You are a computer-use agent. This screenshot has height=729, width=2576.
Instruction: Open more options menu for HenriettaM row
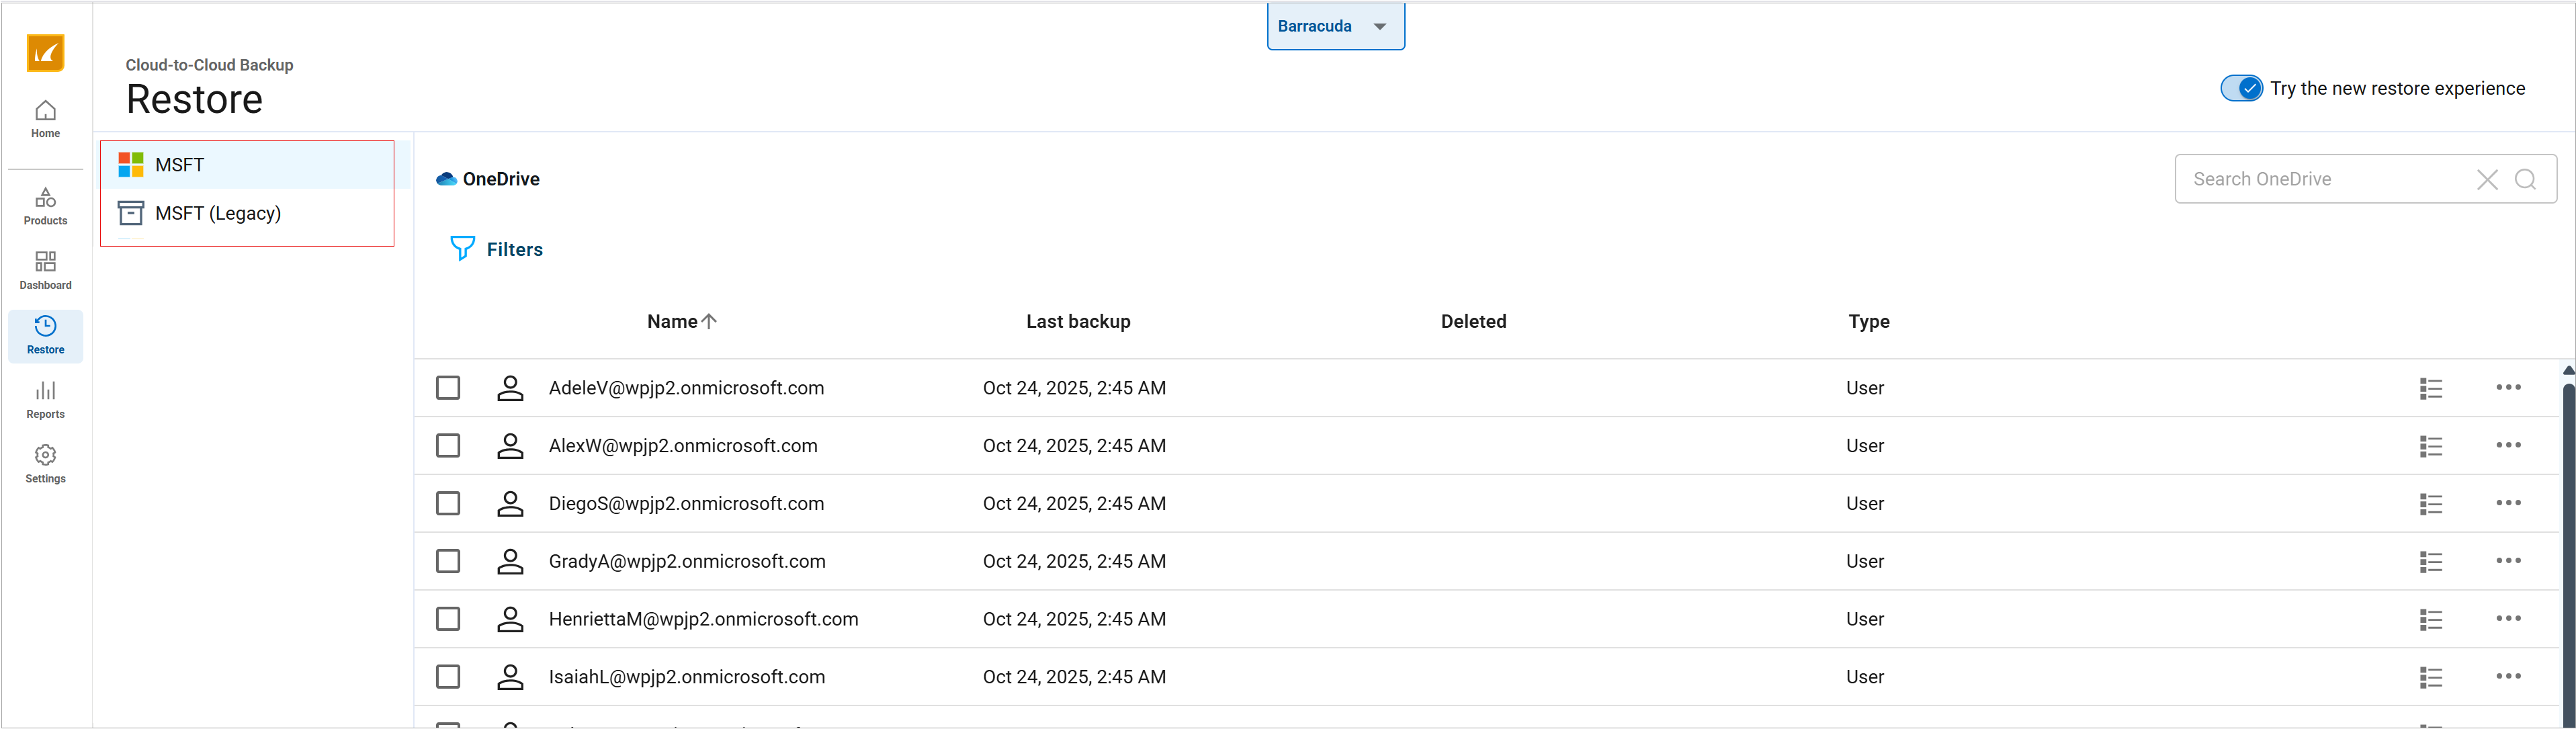tap(2507, 619)
